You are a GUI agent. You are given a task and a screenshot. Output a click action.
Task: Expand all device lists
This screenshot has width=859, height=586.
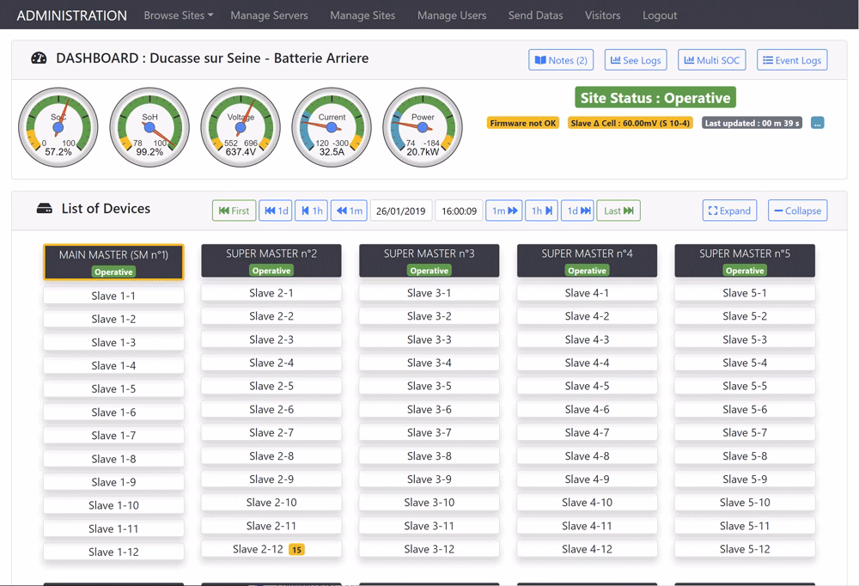point(728,211)
